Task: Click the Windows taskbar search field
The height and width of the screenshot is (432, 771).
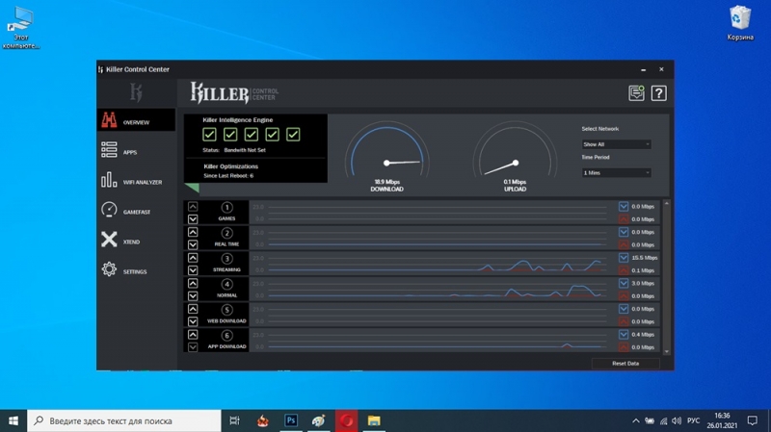Action: tap(124, 420)
